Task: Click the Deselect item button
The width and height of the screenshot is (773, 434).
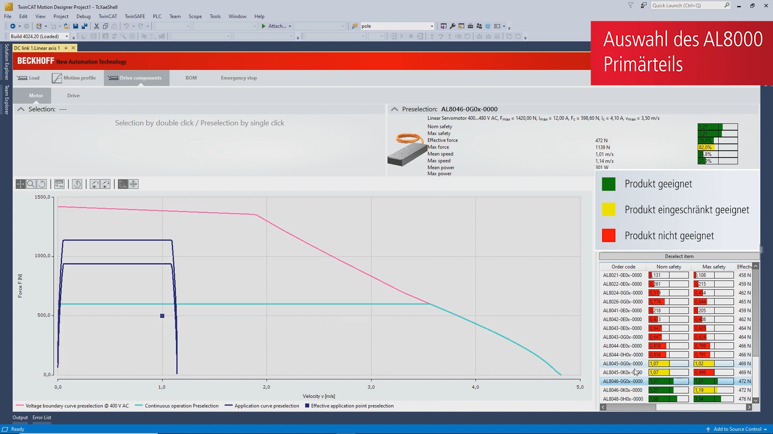Action: 679,256
